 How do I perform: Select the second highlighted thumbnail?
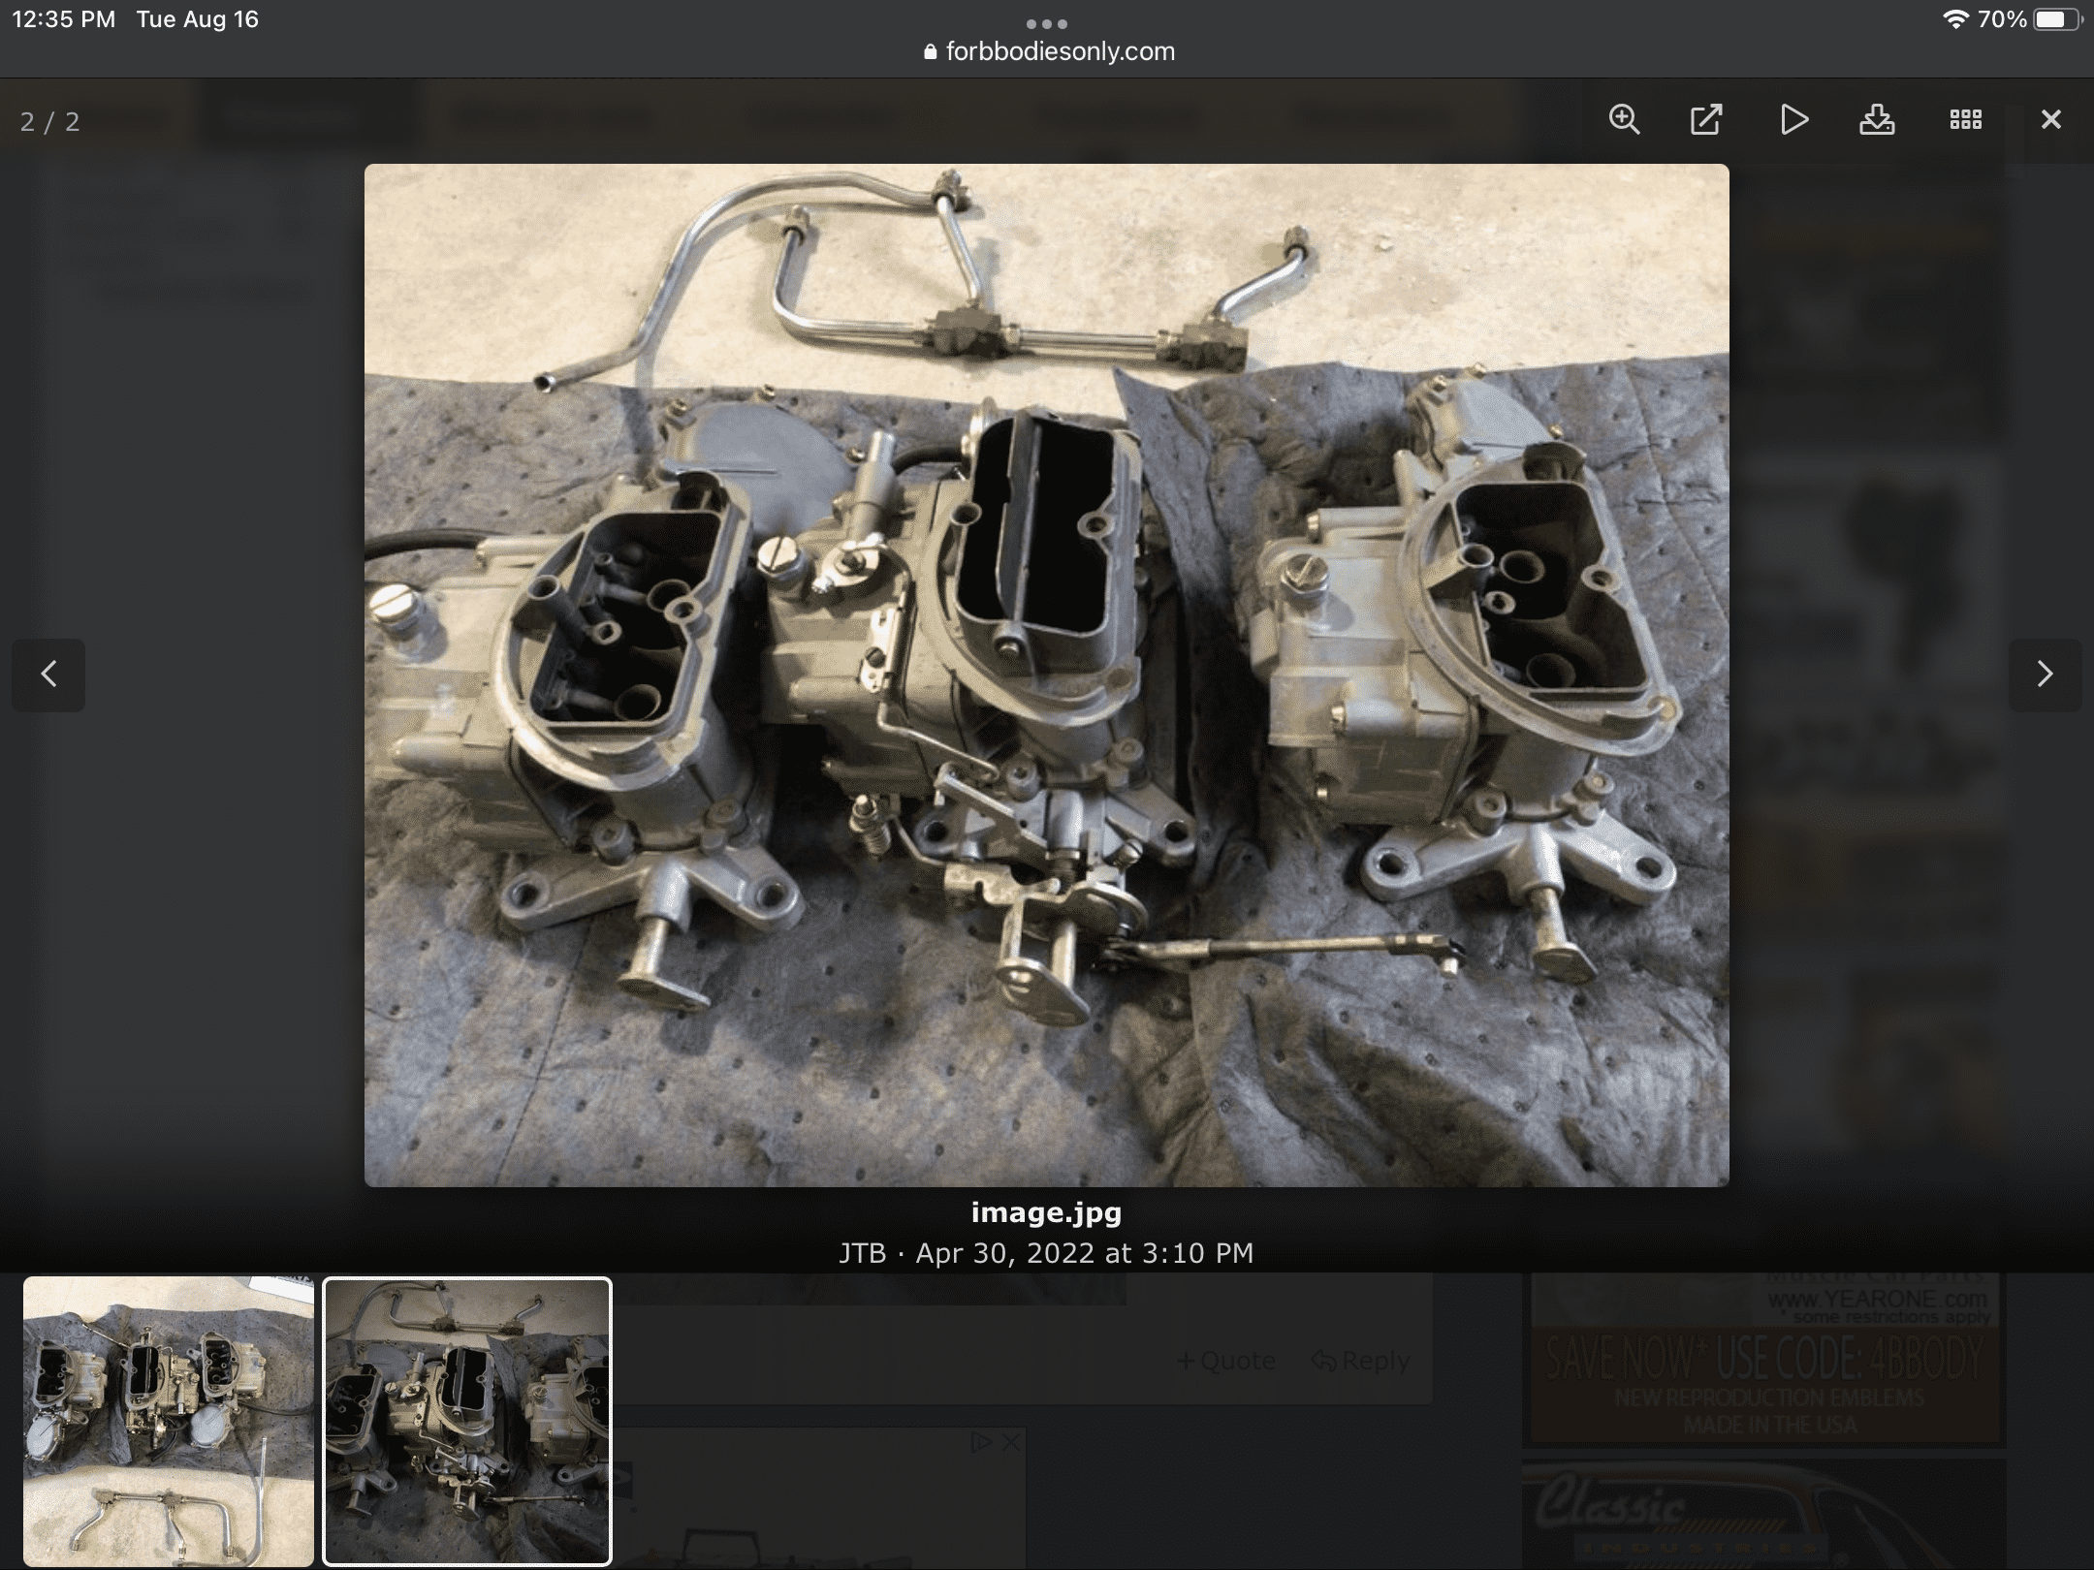click(x=467, y=1421)
